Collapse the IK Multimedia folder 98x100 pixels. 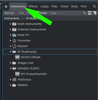(x=10, y=52)
